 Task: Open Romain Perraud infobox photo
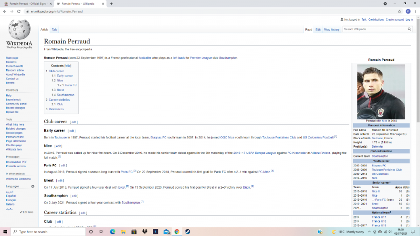(381, 92)
